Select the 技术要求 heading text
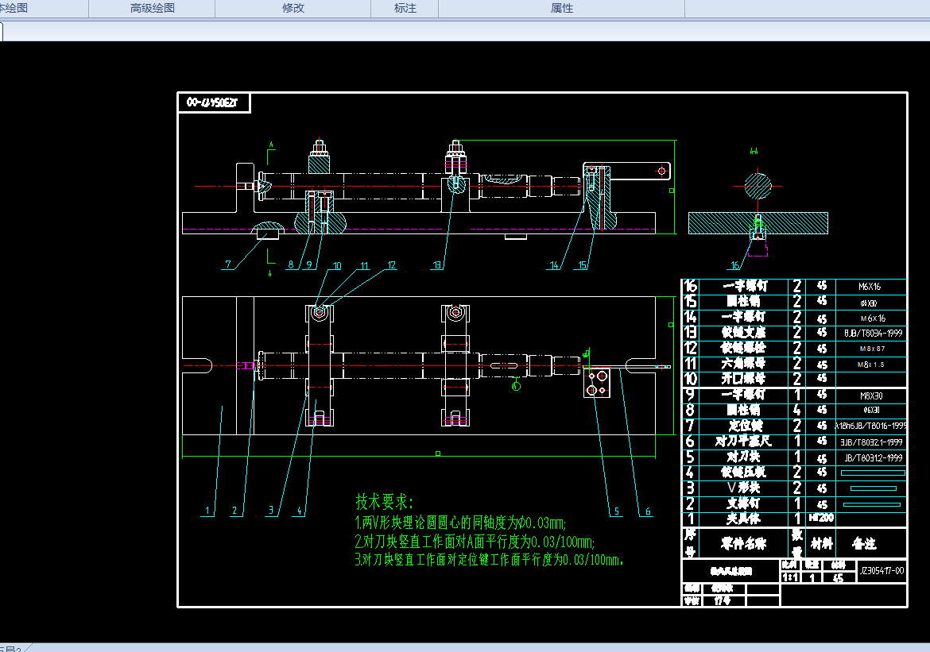The width and height of the screenshot is (930, 652). click(385, 502)
